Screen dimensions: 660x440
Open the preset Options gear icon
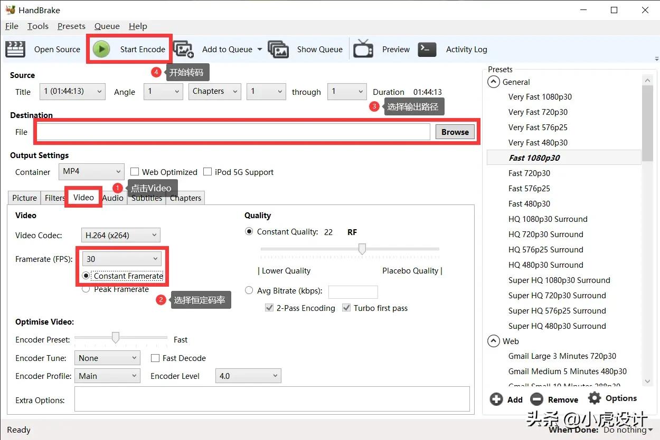(x=595, y=398)
